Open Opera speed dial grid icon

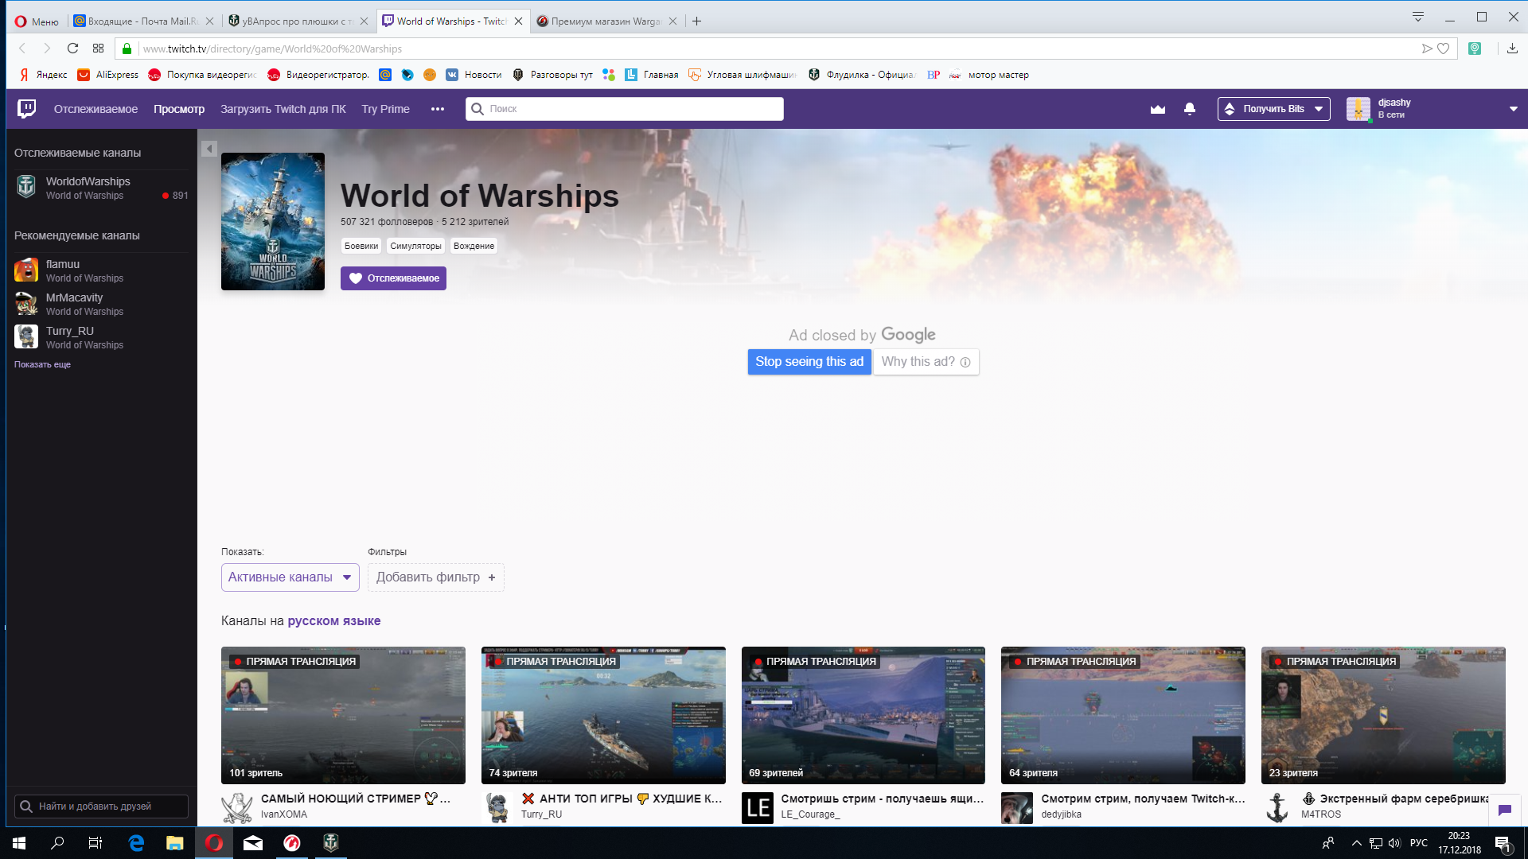[x=98, y=49]
